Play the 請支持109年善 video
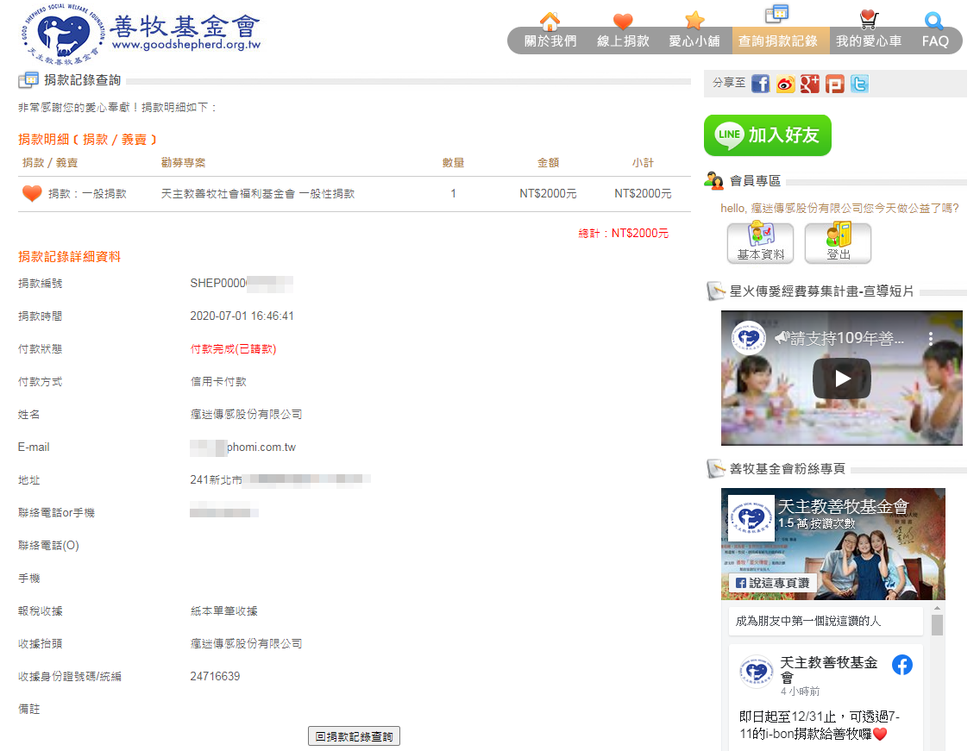Image resolution: width=980 pixels, height=751 pixels. [842, 379]
